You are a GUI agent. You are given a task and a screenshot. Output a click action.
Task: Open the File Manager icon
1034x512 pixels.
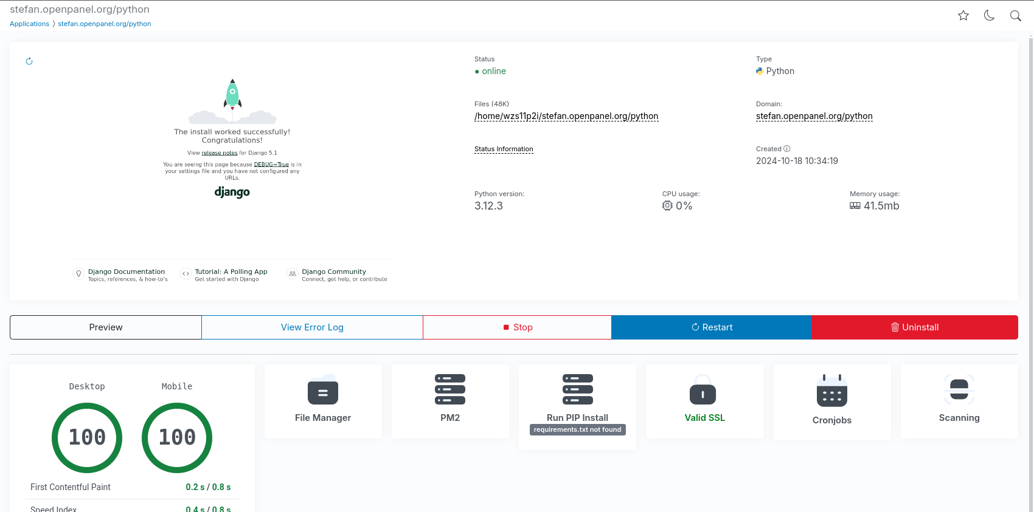coord(323,390)
